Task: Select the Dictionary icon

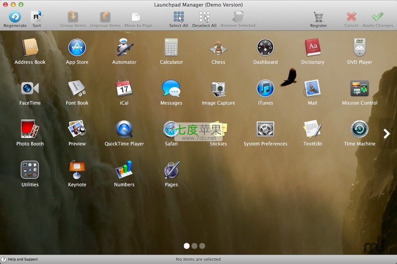Action: [313, 47]
